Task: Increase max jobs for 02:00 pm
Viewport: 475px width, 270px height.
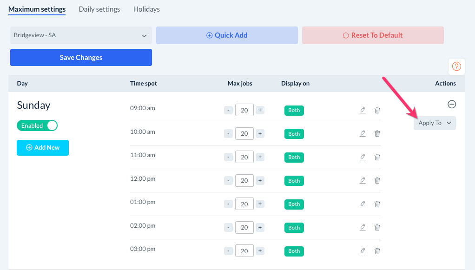Action: tap(260, 228)
